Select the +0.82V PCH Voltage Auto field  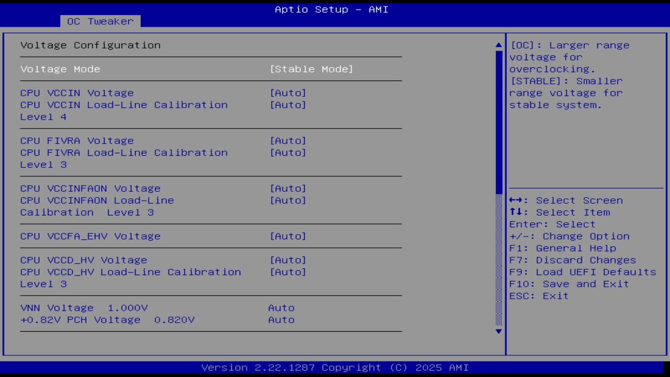click(x=282, y=320)
